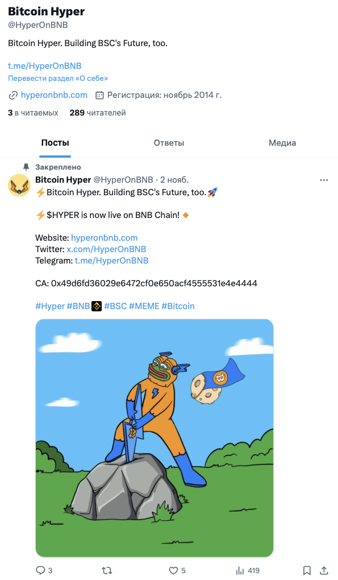This screenshot has height=580, width=338.
Task: Switch to the Ответы tab
Action: point(169,143)
